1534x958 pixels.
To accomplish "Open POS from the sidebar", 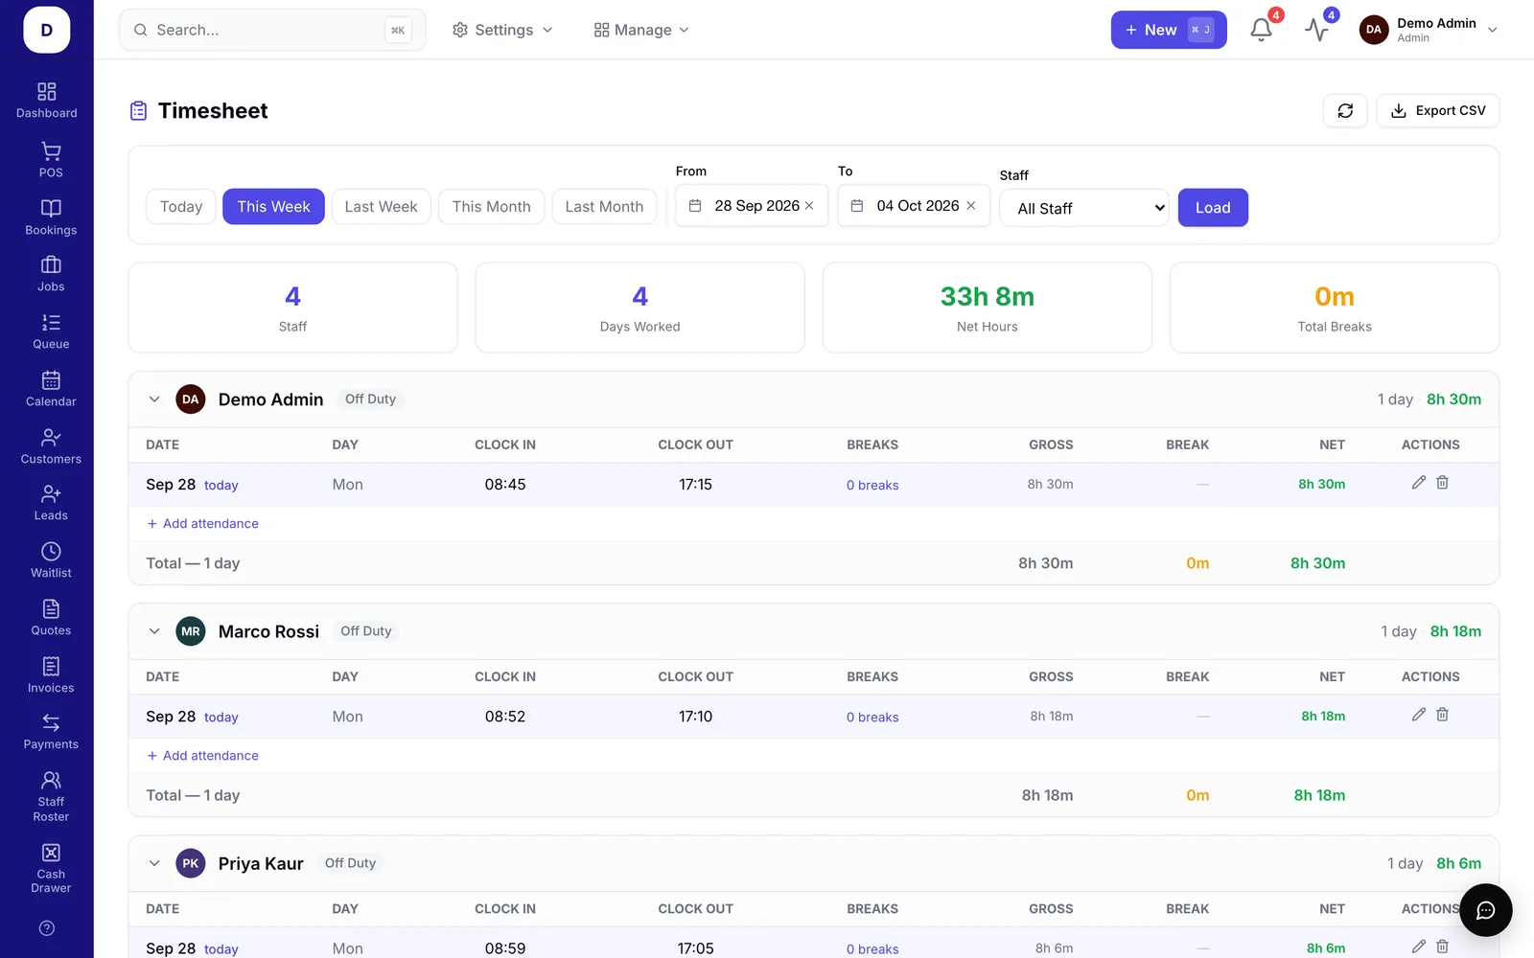I will 51,160.
